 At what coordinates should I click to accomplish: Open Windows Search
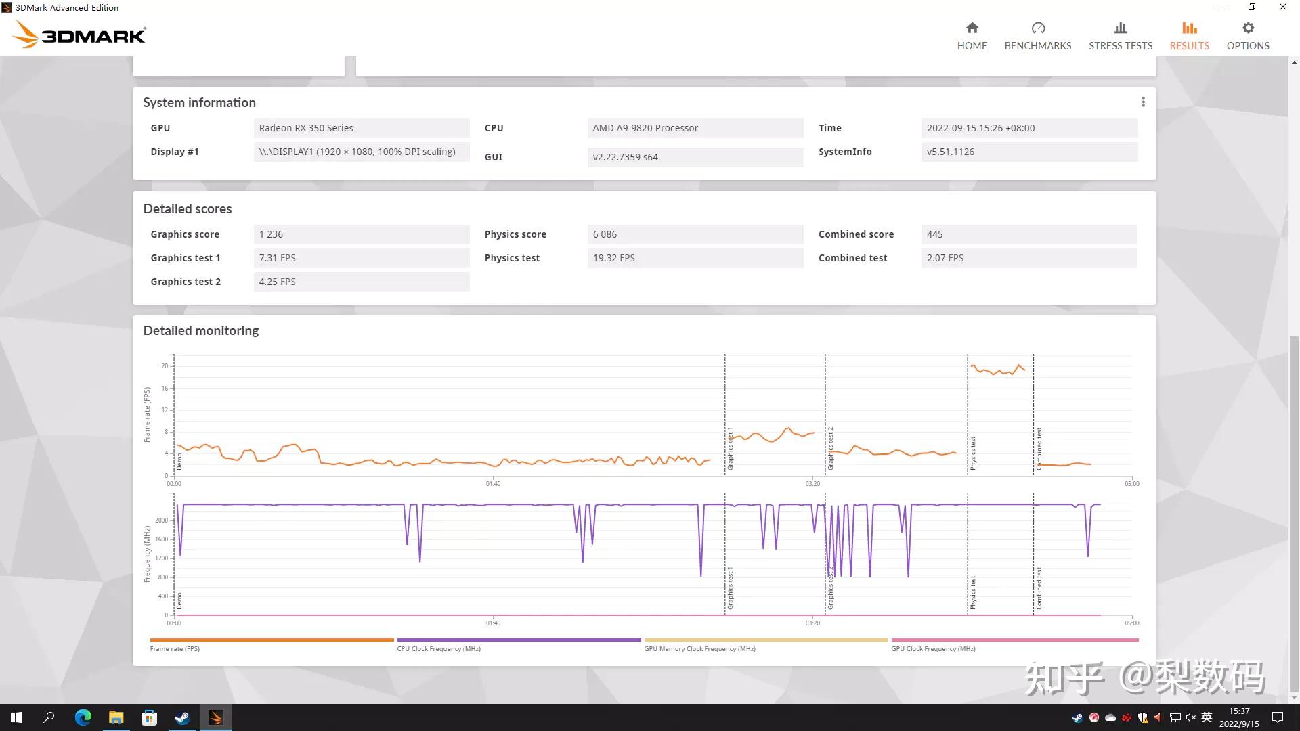47,717
